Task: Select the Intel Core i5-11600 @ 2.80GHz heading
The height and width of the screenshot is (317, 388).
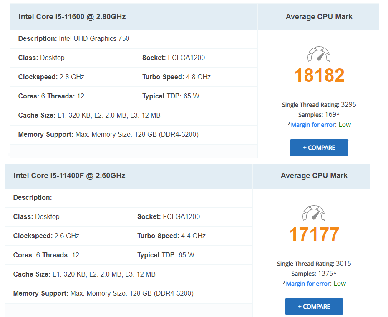Action: point(72,17)
